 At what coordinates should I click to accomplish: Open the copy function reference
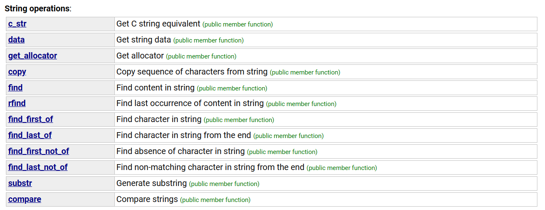pyautogui.click(x=17, y=72)
